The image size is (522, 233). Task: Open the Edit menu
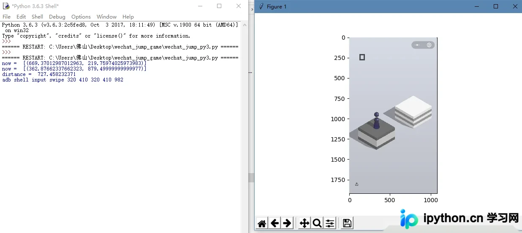tap(21, 17)
